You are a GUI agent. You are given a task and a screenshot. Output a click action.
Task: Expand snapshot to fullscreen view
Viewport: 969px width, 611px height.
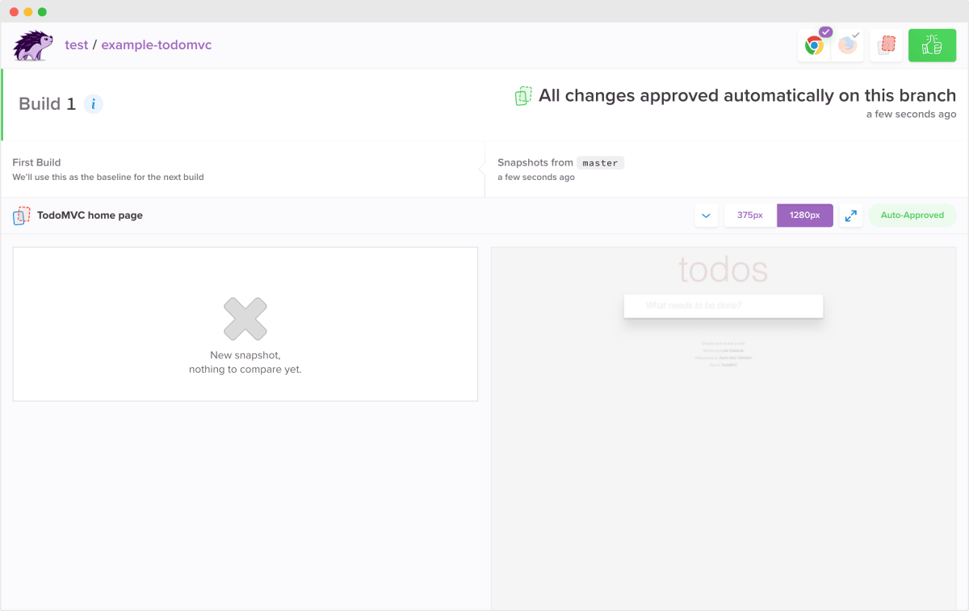click(851, 216)
